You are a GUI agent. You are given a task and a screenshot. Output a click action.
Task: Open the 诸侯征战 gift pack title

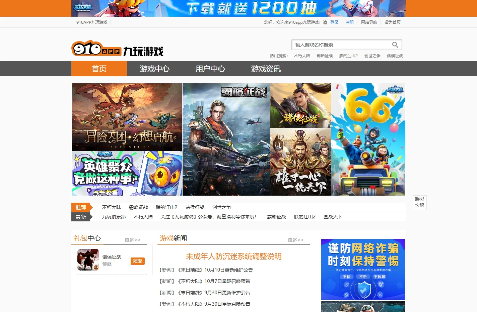(x=112, y=257)
